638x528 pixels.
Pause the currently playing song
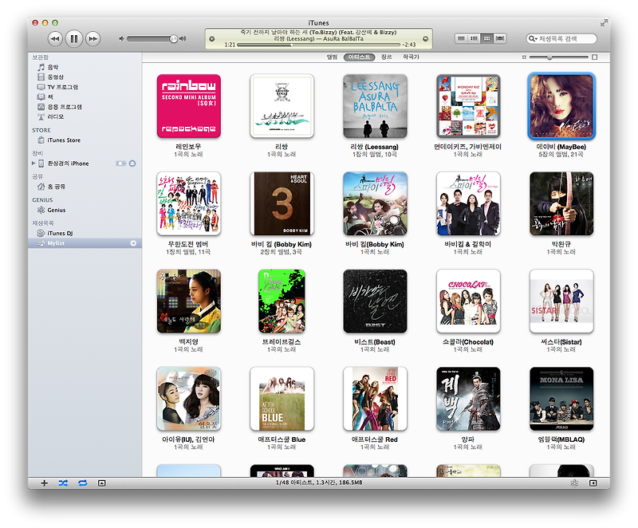pyautogui.click(x=74, y=38)
